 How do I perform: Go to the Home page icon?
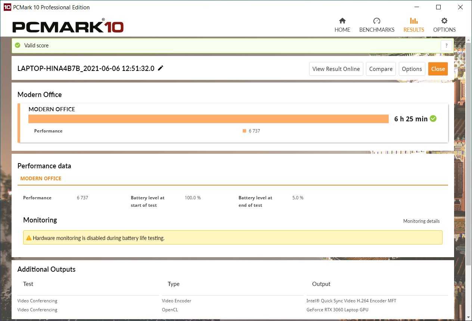pos(342,21)
